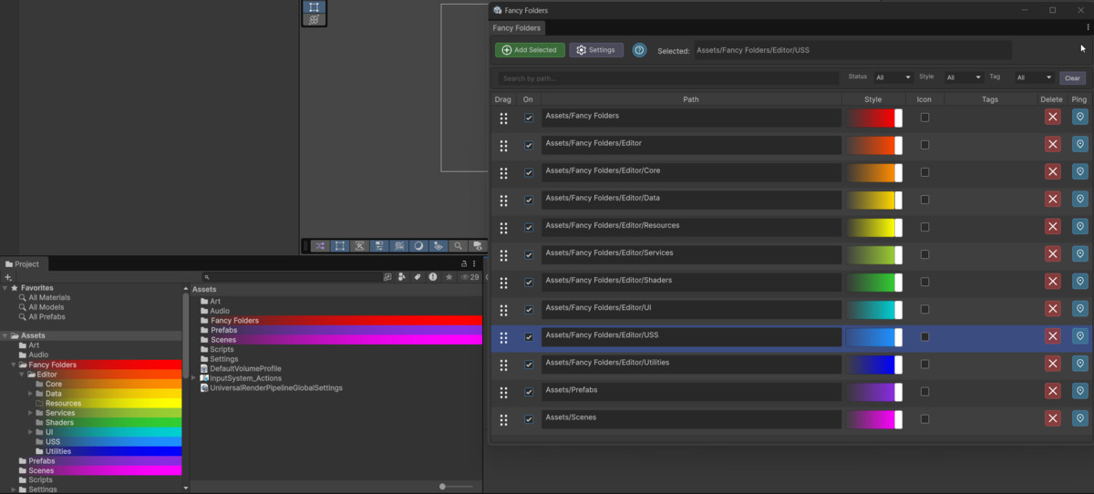
Task: Open the Style filter dropdown
Action: [x=963, y=77]
